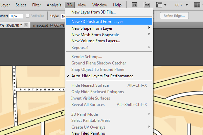Open the Filter menu
Screen dimensions: 203x135
(37, 5)
